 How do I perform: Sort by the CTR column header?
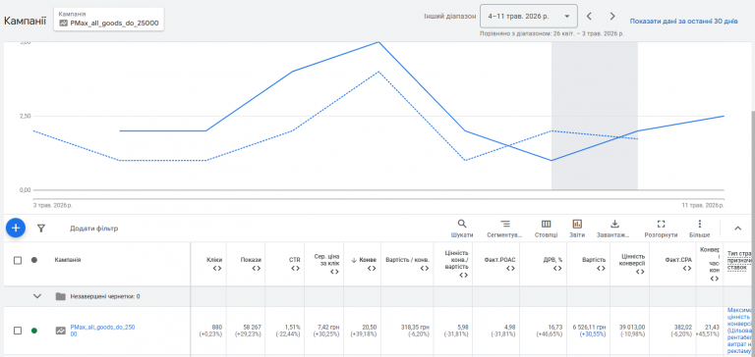[295, 260]
